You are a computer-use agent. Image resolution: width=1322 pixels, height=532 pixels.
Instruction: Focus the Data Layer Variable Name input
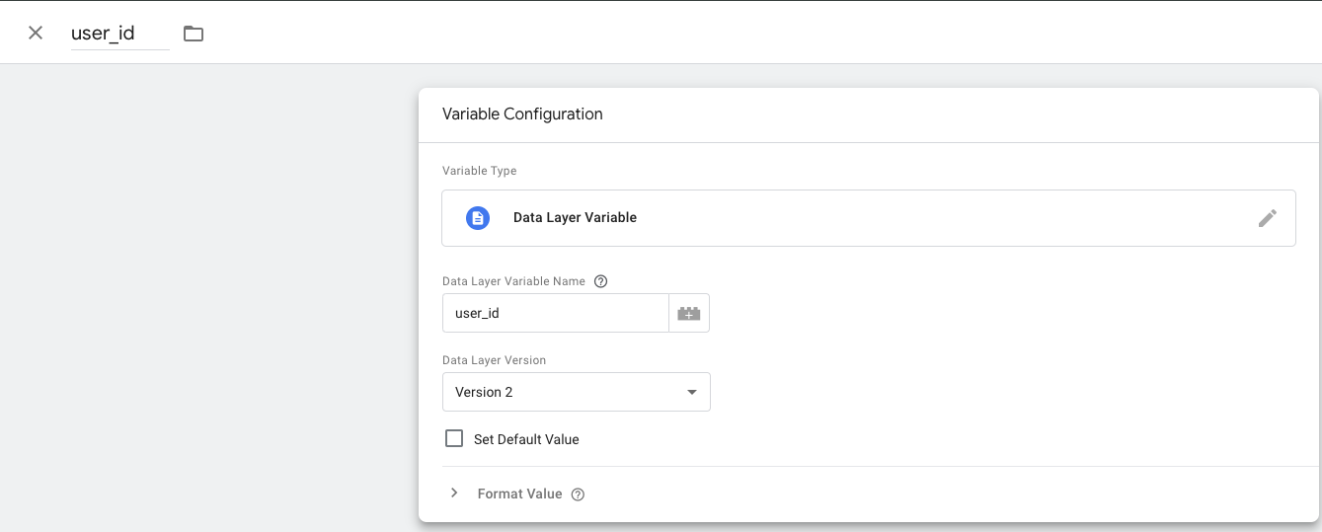pos(555,313)
